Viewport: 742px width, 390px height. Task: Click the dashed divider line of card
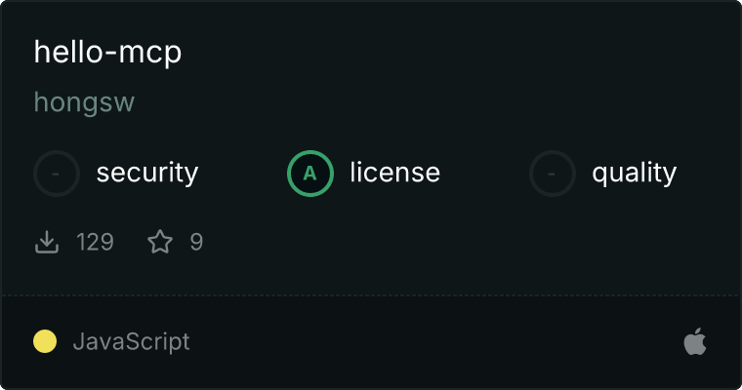[x=371, y=295]
